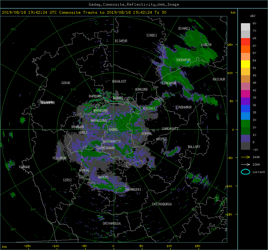Click the NAVALGUND city label

[99, 121]
